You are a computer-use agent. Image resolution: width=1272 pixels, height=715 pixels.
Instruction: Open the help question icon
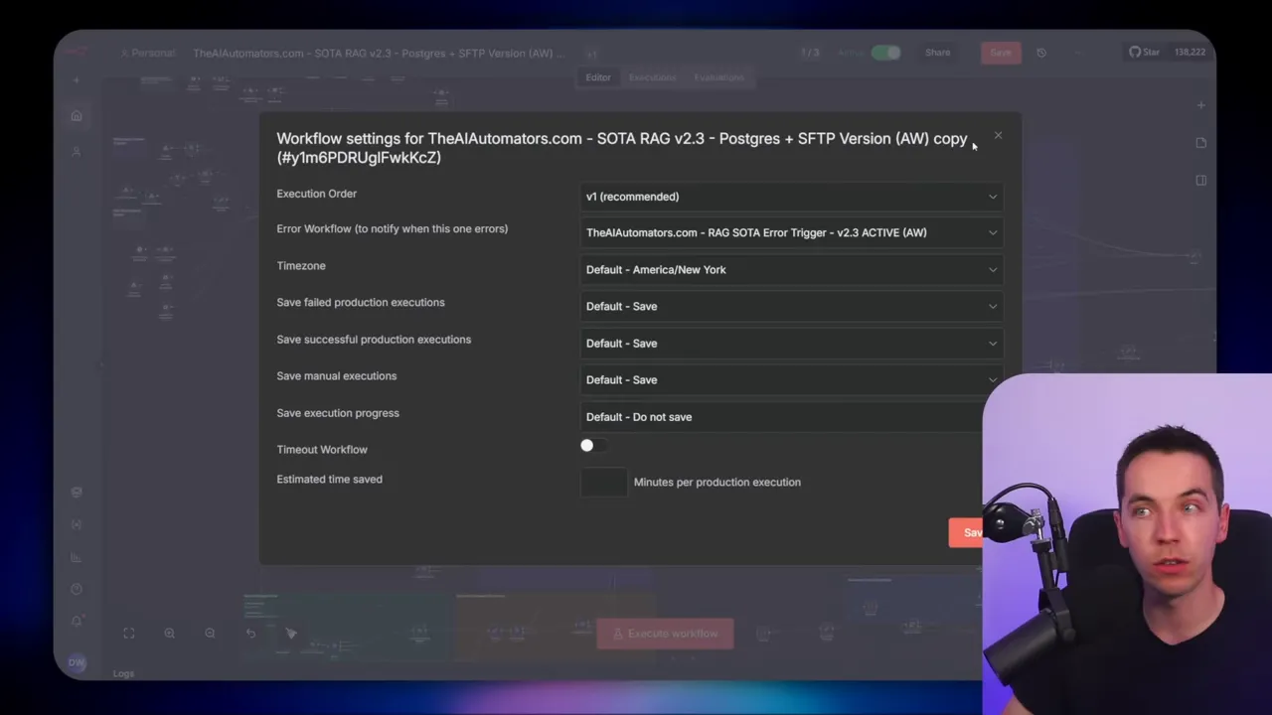[x=77, y=589]
